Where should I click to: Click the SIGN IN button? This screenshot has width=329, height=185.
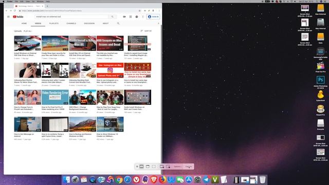click(x=153, y=16)
